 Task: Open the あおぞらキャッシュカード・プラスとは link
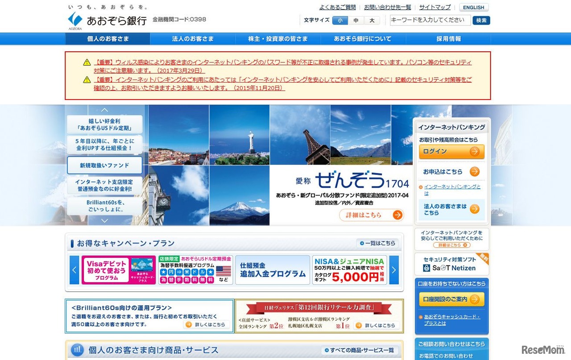452,320
